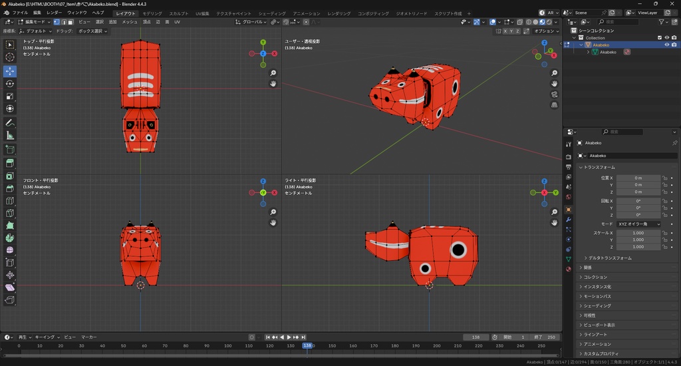Expand the デルタトランスフォーム panel
The height and width of the screenshot is (366, 681).
click(610, 258)
